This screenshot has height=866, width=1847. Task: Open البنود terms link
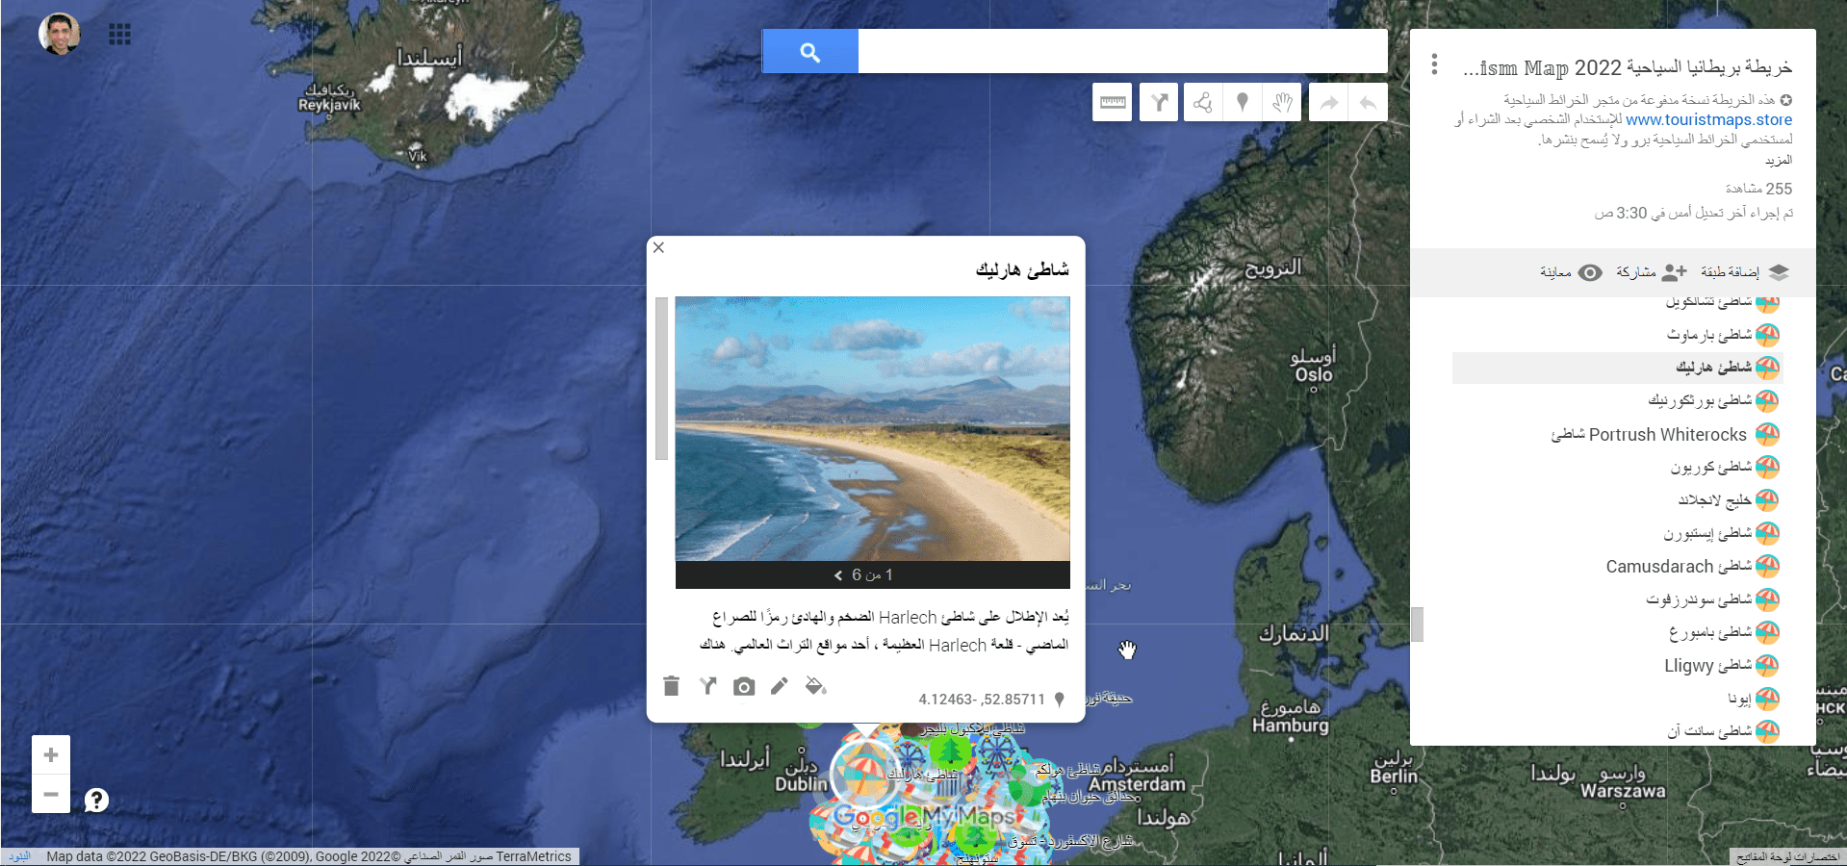tap(19, 856)
